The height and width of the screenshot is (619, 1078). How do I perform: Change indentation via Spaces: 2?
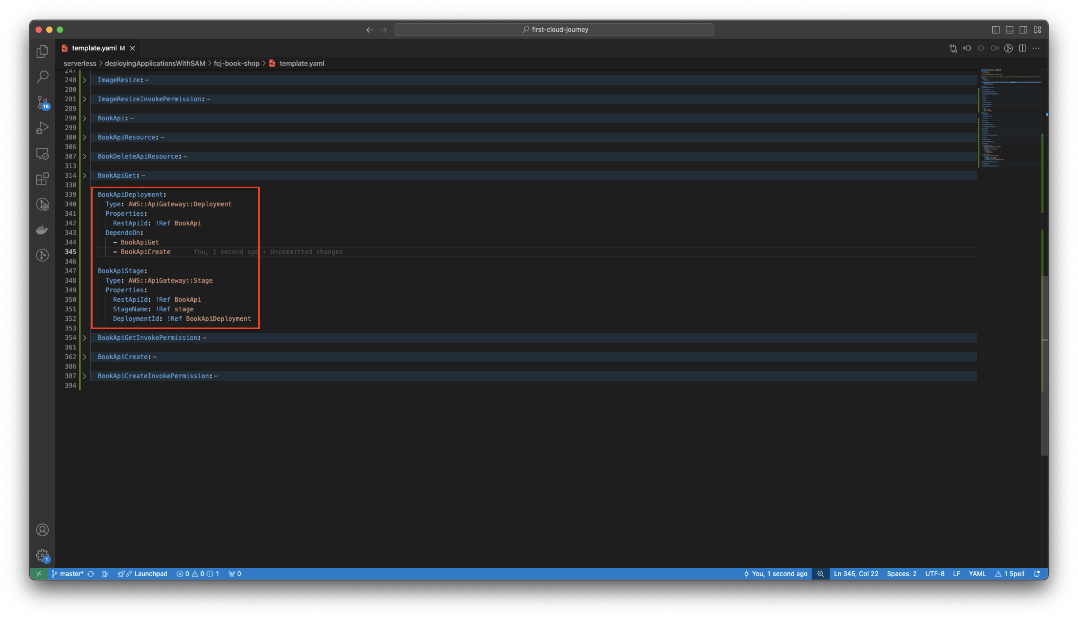(902, 574)
